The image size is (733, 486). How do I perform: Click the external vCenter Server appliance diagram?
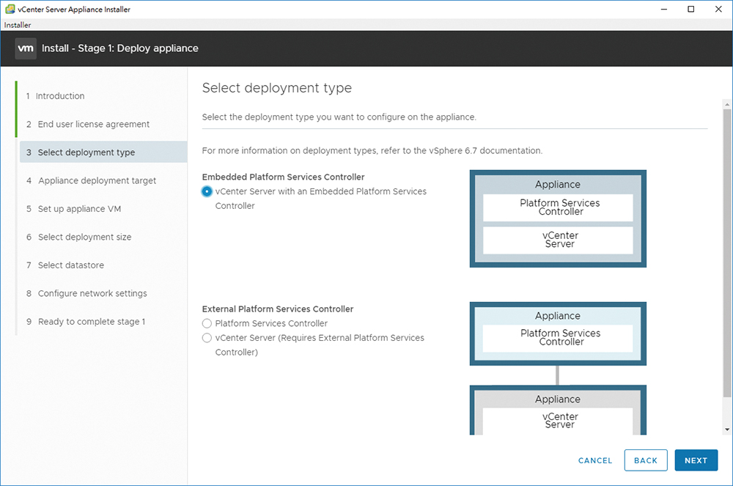558,410
